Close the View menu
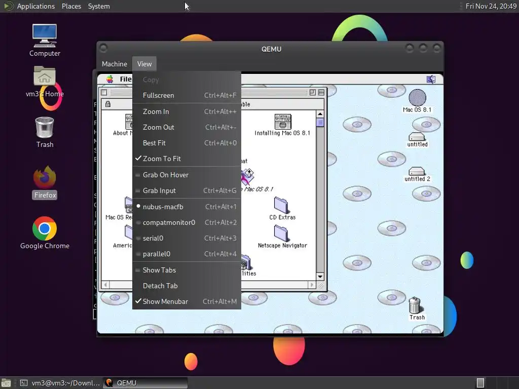Image resolution: width=519 pixels, height=389 pixels. tap(144, 64)
